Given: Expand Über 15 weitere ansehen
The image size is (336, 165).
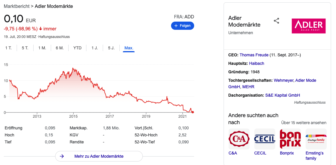Looking at the screenshot, I should pyautogui.click(x=304, y=123).
